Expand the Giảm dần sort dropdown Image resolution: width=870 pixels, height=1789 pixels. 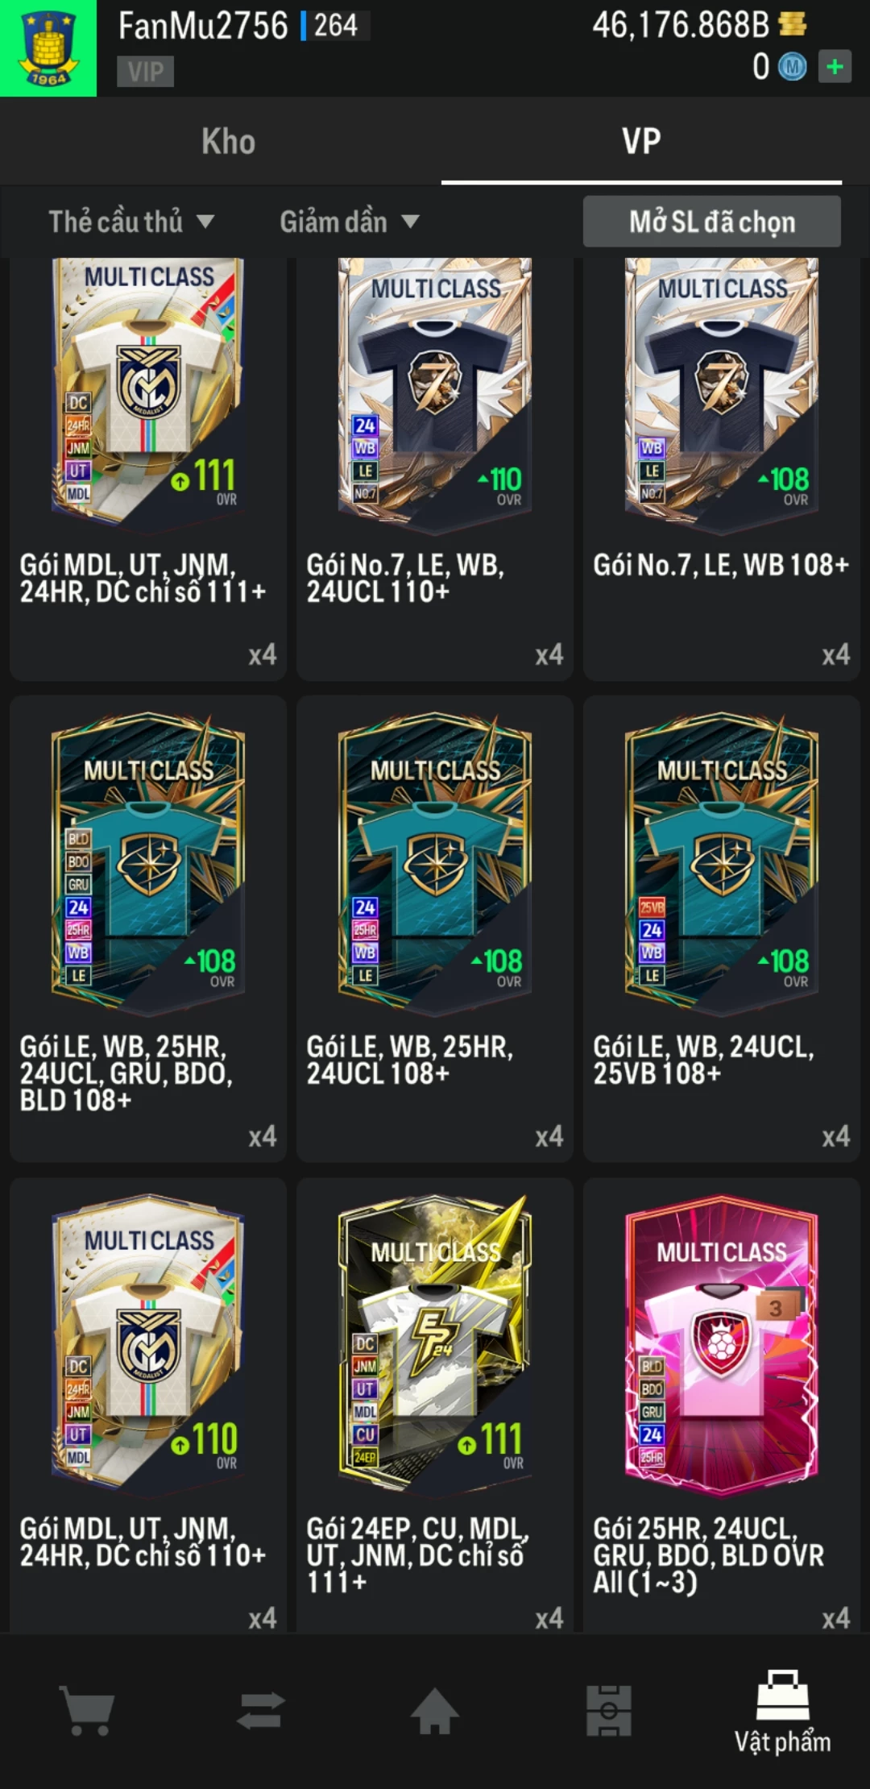point(350,222)
